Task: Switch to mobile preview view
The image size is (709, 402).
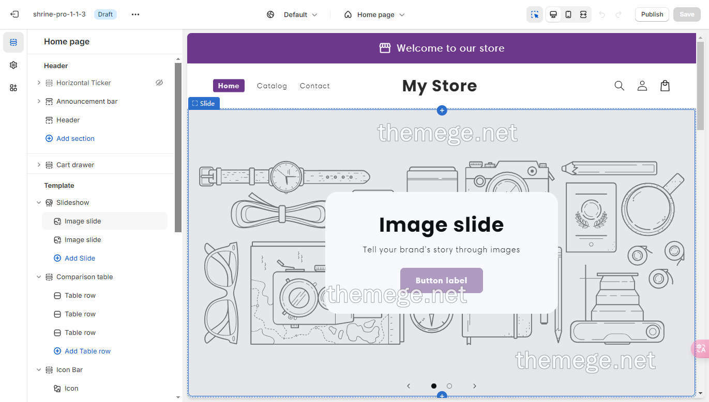Action: coord(568,14)
